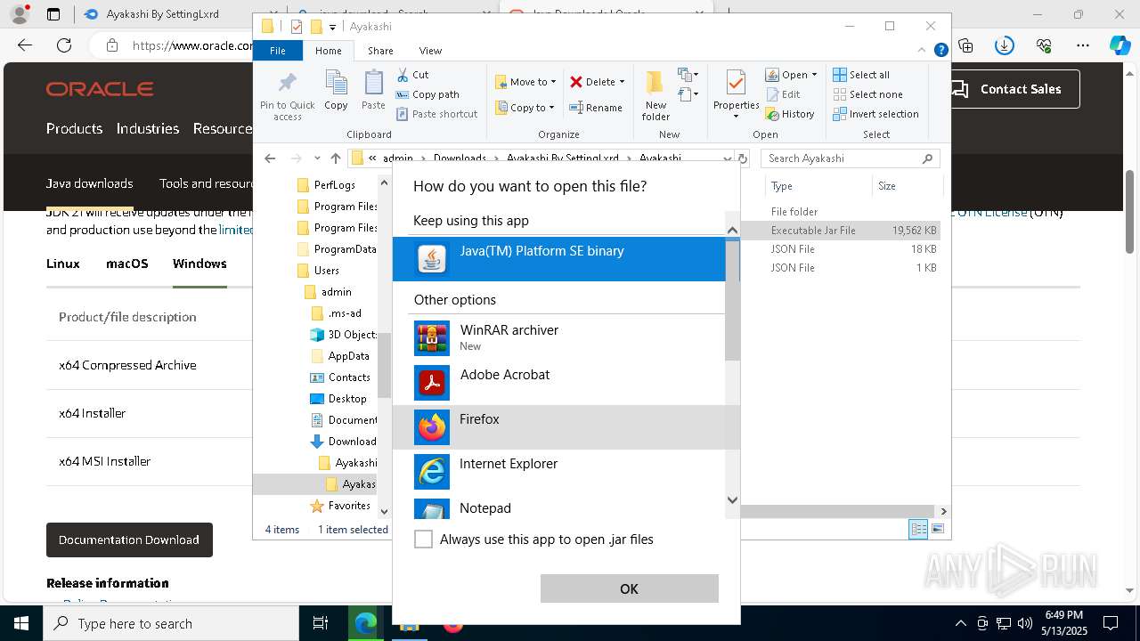Open Task View on taskbar
This screenshot has height=641, width=1140.
[321, 623]
